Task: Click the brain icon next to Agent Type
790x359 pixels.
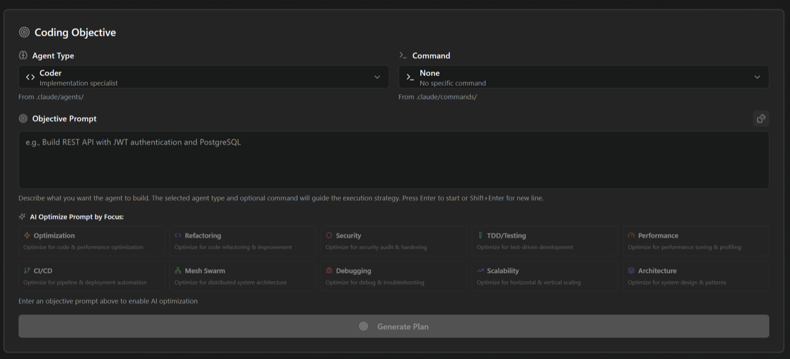Action: [23, 56]
